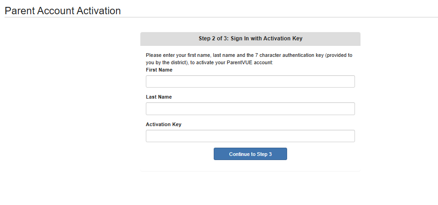
Task: Click the "Last Name" field label
Action: tap(159, 97)
